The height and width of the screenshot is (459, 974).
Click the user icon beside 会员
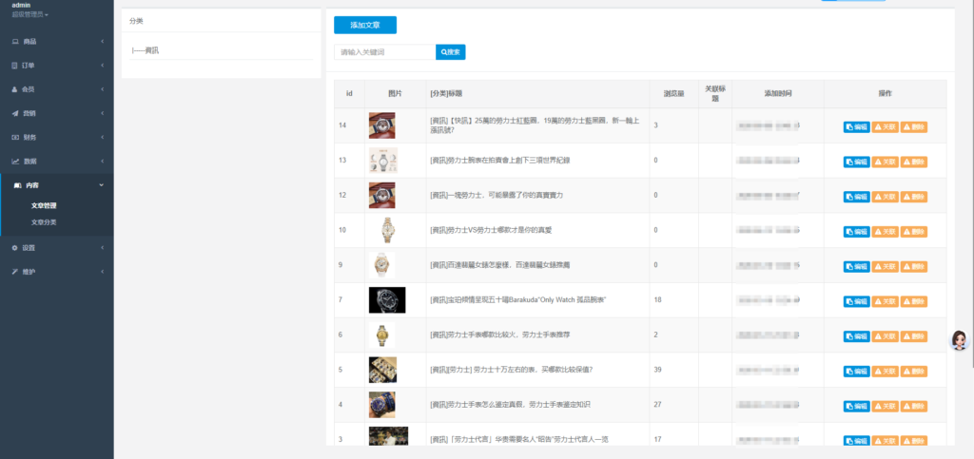(15, 89)
